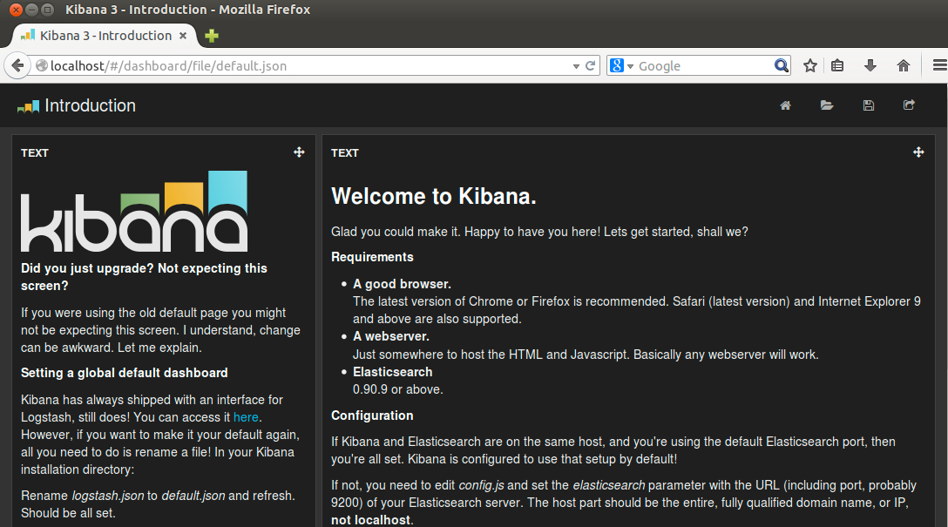Click the italic 'default.json' text

[x=193, y=496]
